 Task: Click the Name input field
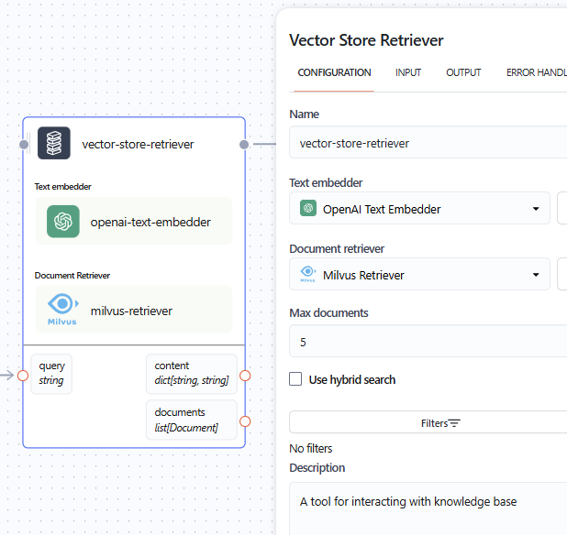click(428, 143)
